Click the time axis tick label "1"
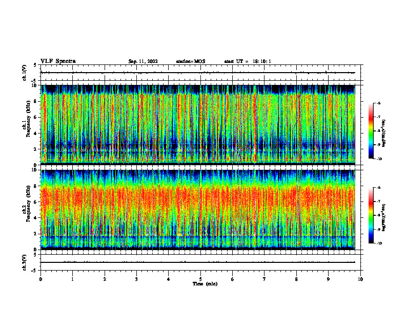 pos(72,279)
